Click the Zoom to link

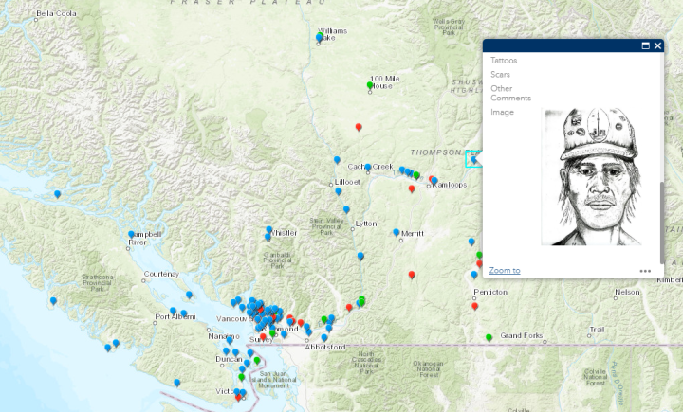[505, 271]
